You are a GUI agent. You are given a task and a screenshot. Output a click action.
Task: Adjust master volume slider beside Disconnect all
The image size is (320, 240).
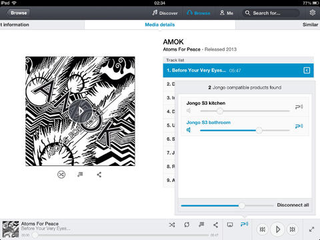click(x=227, y=205)
